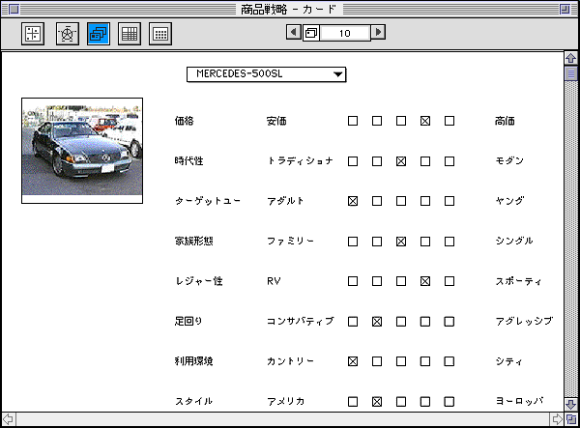
Task: Uncheck the second box in スタイル row
Action: tap(377, 402)
